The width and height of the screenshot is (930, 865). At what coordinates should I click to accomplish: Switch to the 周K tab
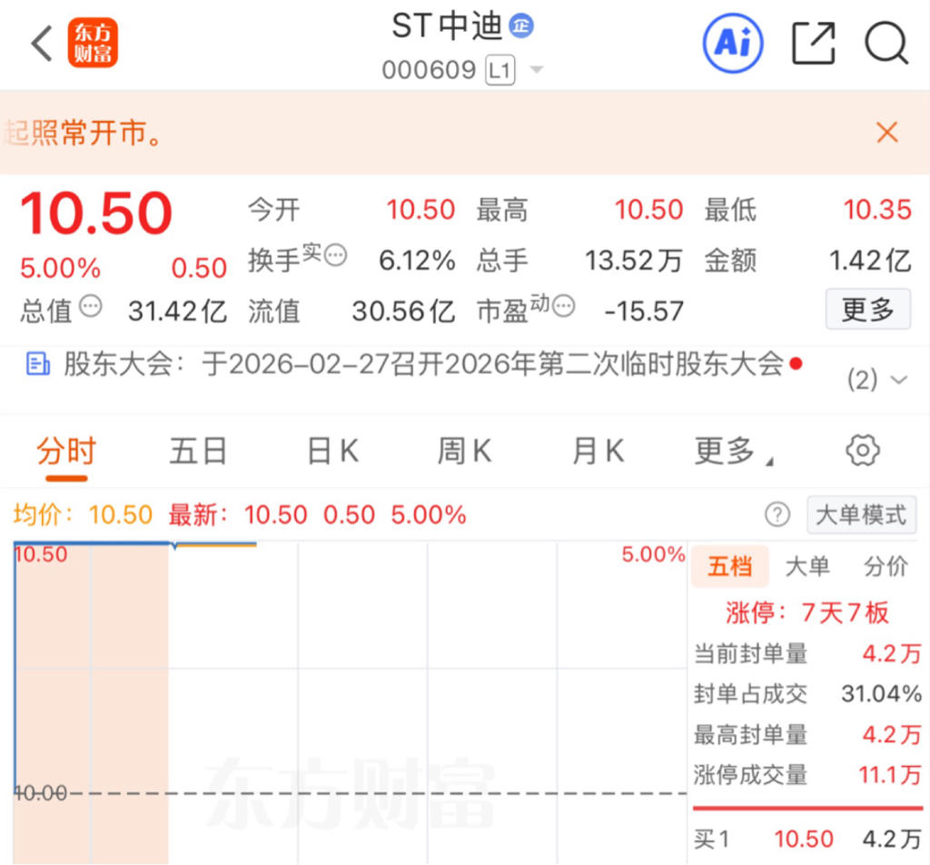[x=464, y=451]
